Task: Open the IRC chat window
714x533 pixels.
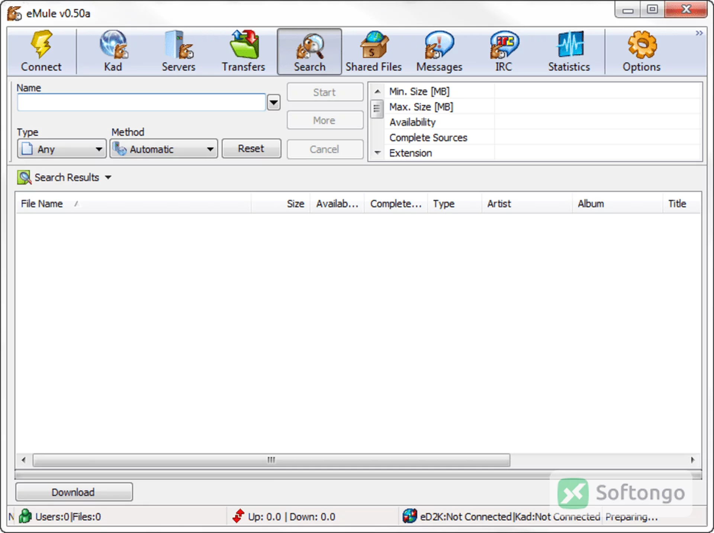Action: 504,51
